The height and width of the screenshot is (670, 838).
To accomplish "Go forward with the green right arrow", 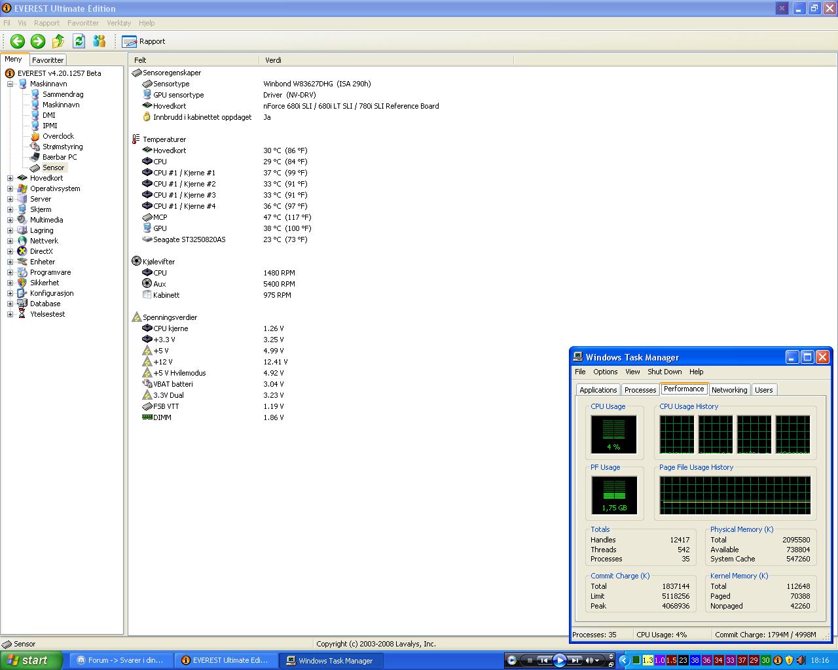I will pyautogui.click(x=38, y=41).
